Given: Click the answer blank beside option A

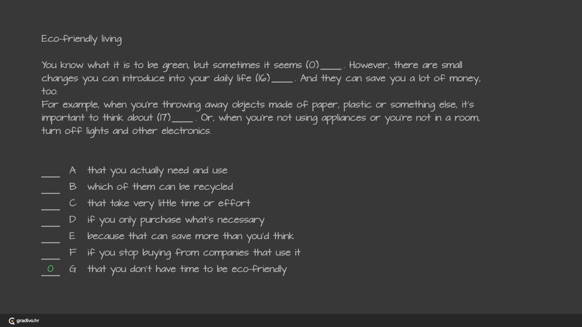Looking at the screenshot, I should point(51,172).
